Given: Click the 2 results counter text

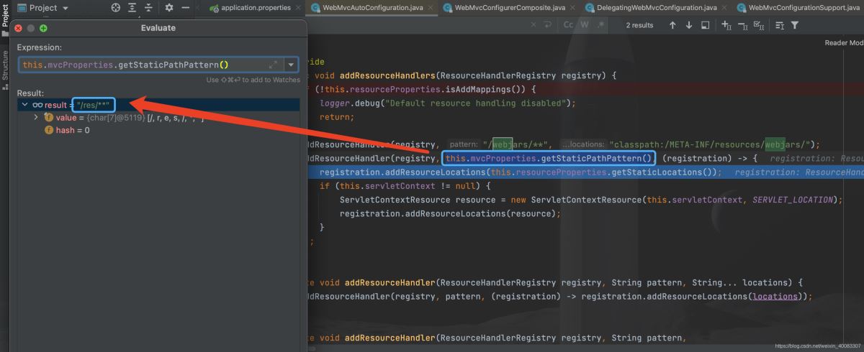Looking at the screenshot, I should point(639,25).
